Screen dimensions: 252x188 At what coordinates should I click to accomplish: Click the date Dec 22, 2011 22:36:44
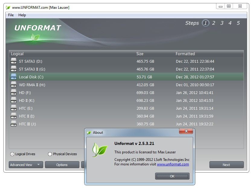[x=195, y=61]
